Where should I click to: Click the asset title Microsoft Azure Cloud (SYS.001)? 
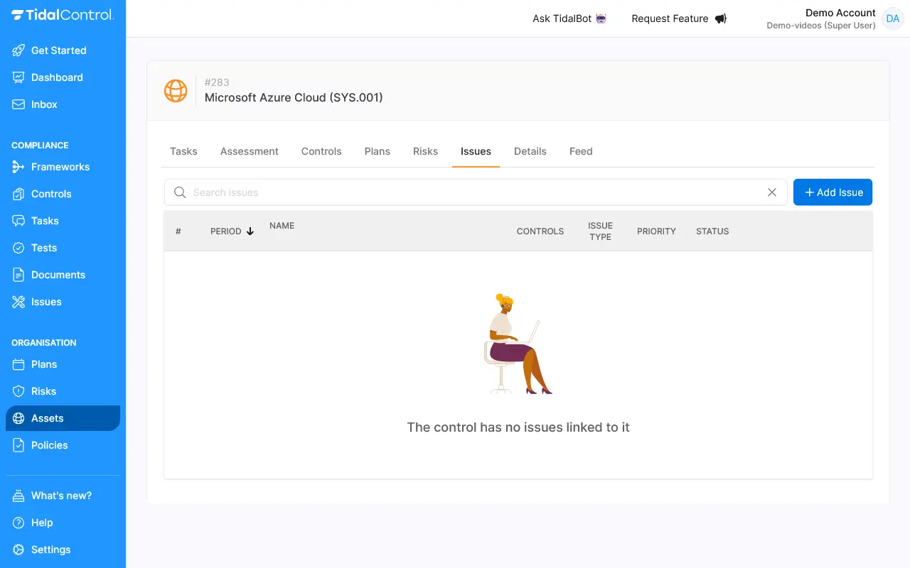[x=294, y=97]
